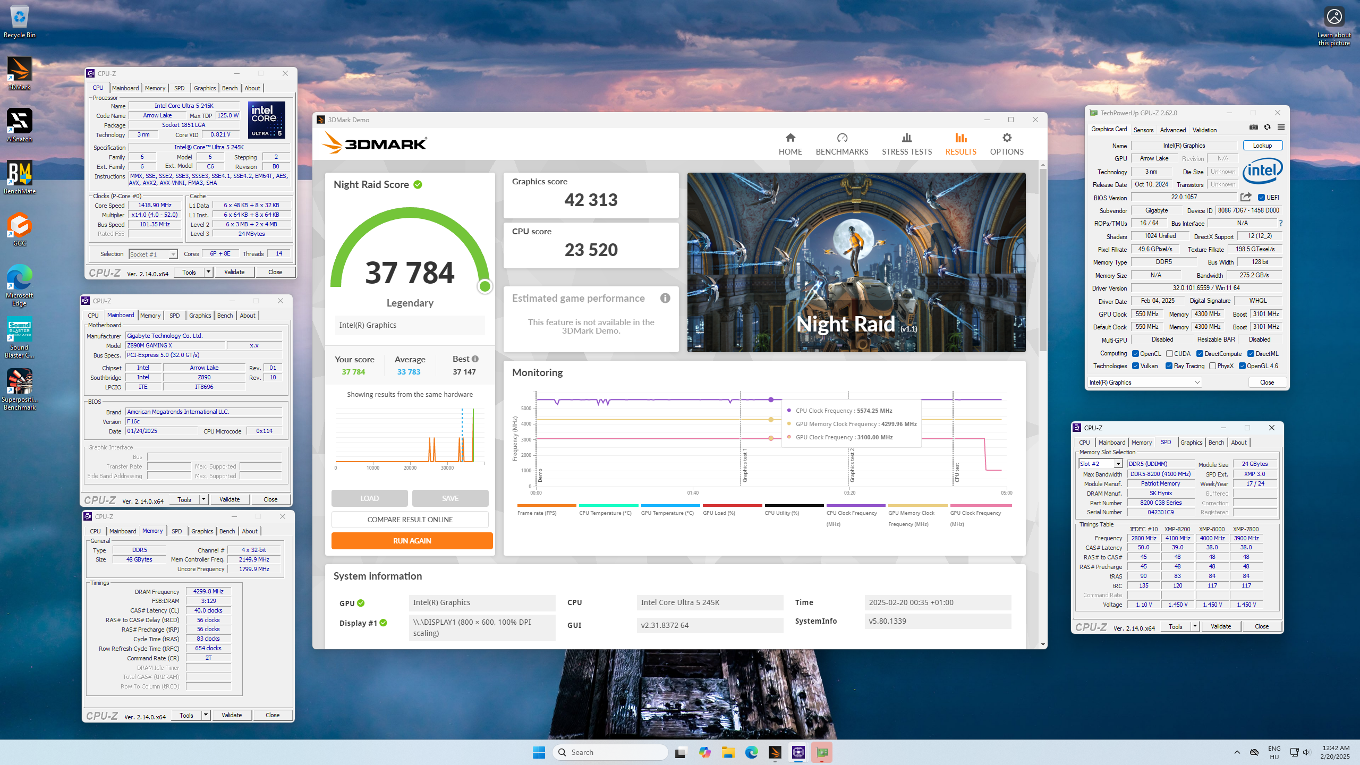Open the Intel(R) Graphics GPU selector in GPU-Z
The width and height of the screenshot is (1360, 765).
click(1144, 382)
